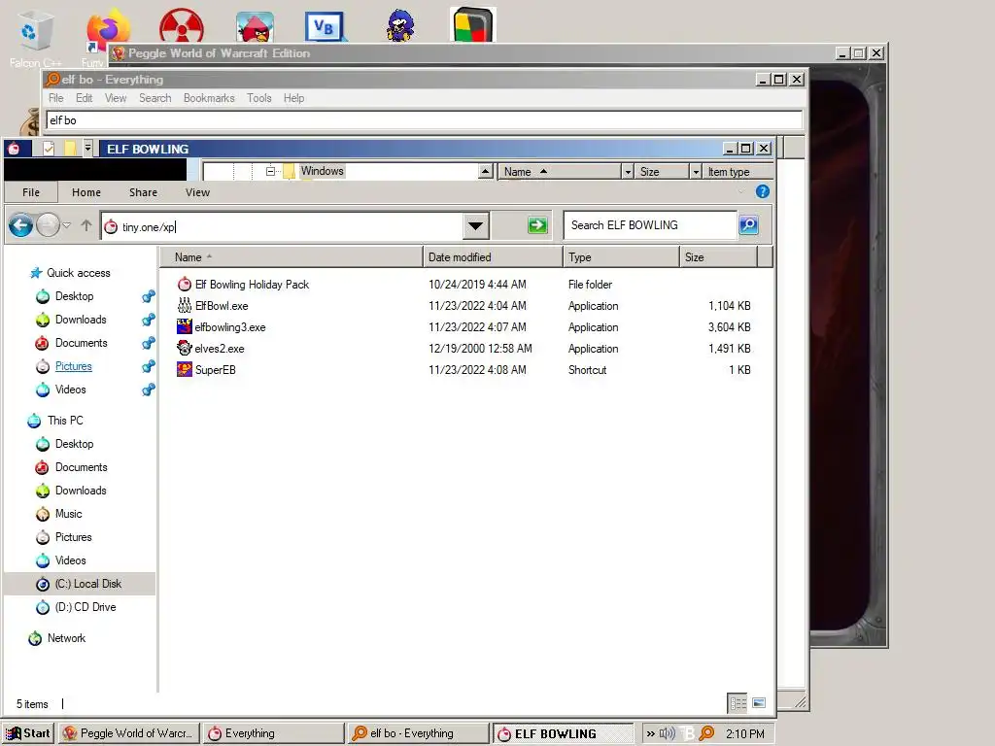Image resolution: width=995 pixels, height=746 pixels.
Task: Select SuperEB shortcut icon
Action: [x=185, y=369]
